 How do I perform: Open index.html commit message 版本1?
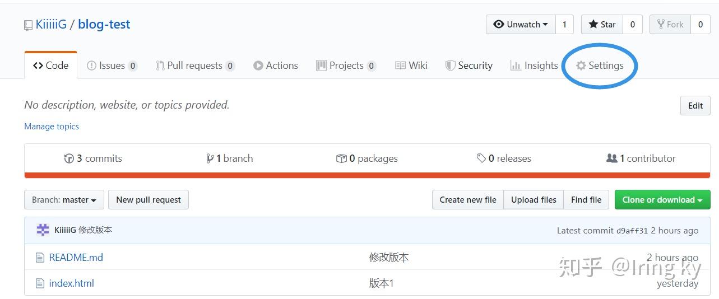click(381, 283)
